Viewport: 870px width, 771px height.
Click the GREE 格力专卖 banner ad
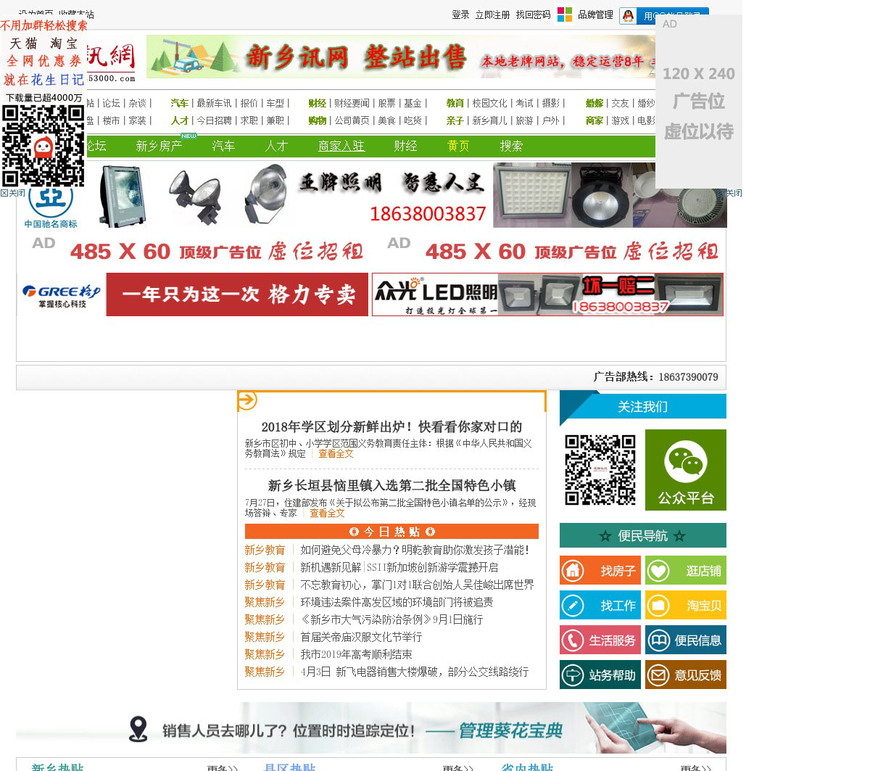(192, 294)
